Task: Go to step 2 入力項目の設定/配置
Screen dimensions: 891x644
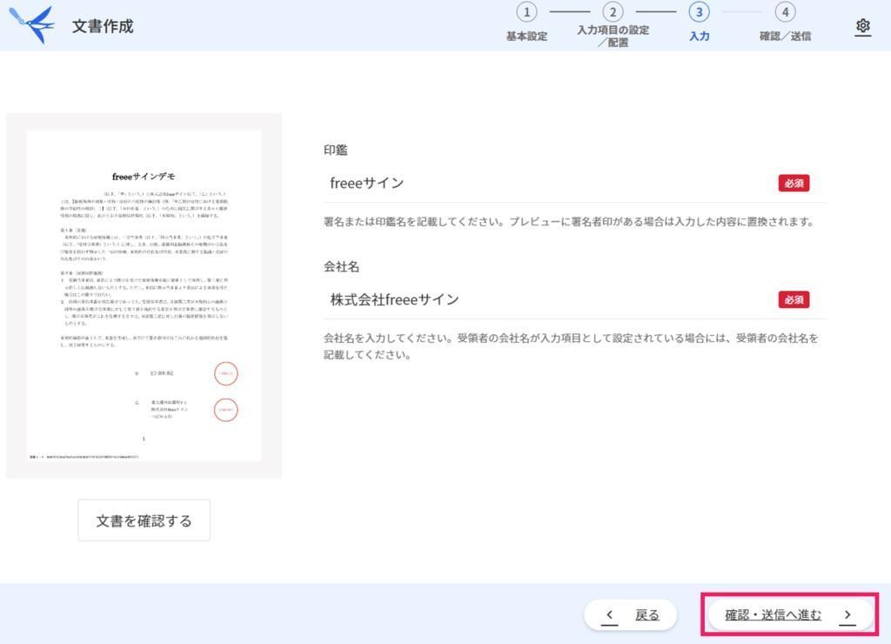Action: [x=613, y=24]
